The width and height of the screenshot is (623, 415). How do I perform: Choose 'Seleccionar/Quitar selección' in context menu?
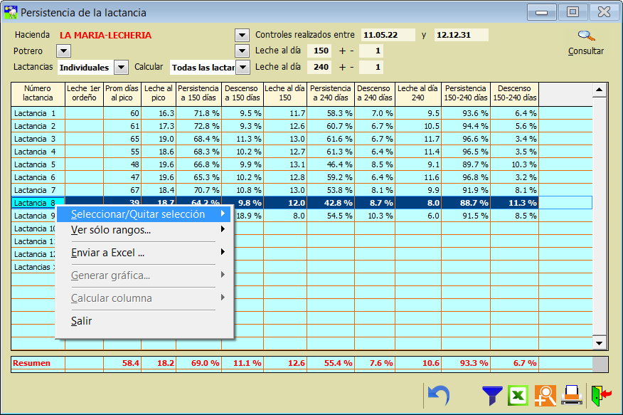click(138, 214)
